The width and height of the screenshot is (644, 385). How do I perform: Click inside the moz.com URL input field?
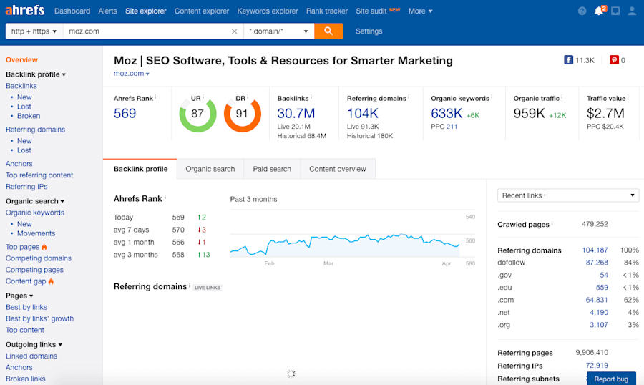click(x=143, y=31)
